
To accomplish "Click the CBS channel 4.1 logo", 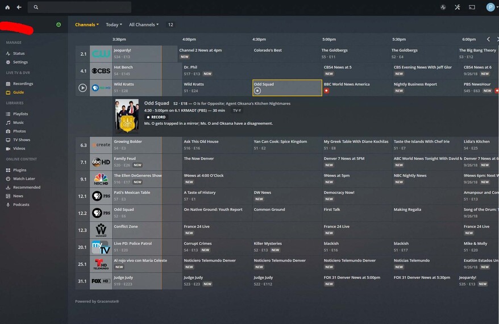I will pos(101,71).
